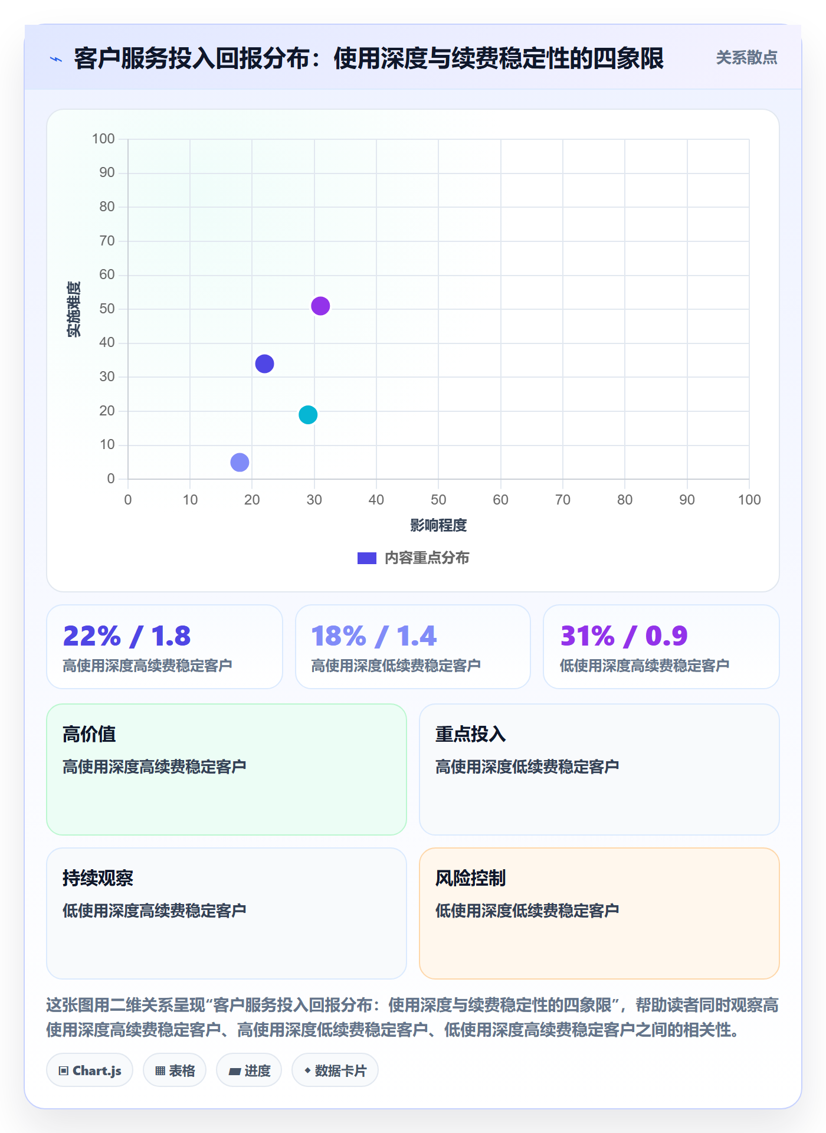Click the grid icon on the 表格 chip
This screenshot has width=826, height=1133.
160,1071
